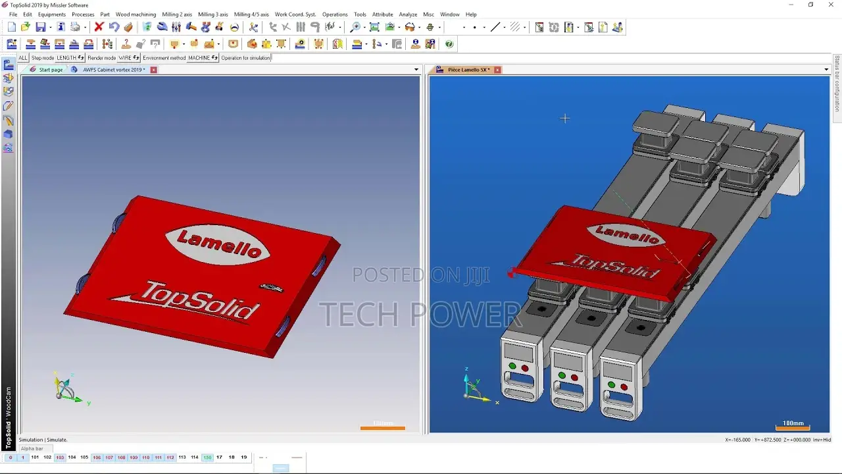Click the Print icon in the toolbar
The image size is (842, 474).
click(x=75, y=27)
